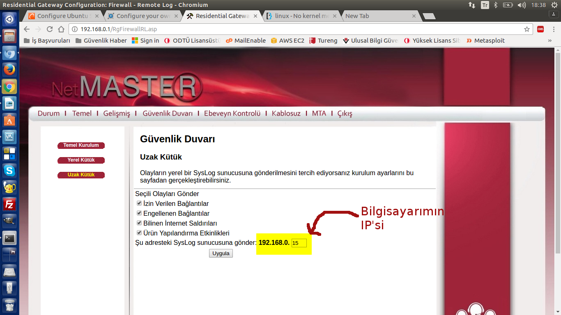Open the battery status indicator
This screenshot has height=315, width=561.
click(x=508, y=5)
